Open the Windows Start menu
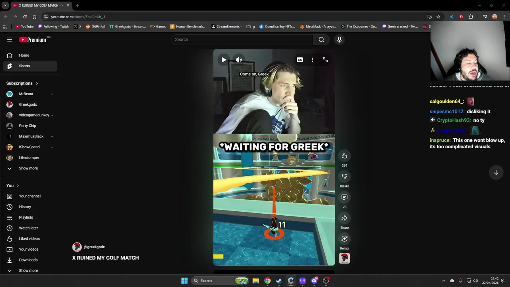The height and width of the screenshot is (287, 510). point(184,281)
